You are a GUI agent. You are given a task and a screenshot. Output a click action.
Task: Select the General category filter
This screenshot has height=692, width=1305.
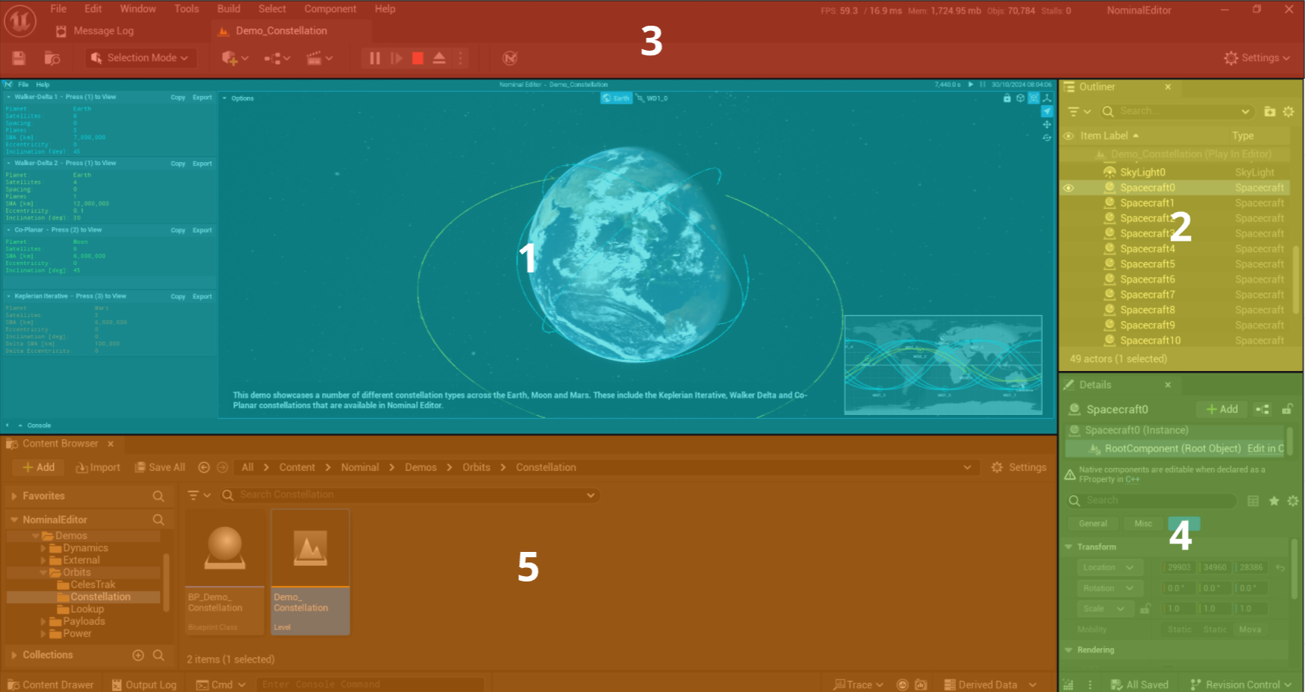[1093, 523]
